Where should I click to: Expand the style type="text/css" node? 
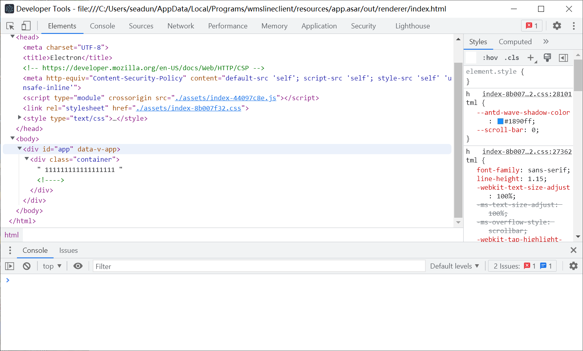pos(20,118)
